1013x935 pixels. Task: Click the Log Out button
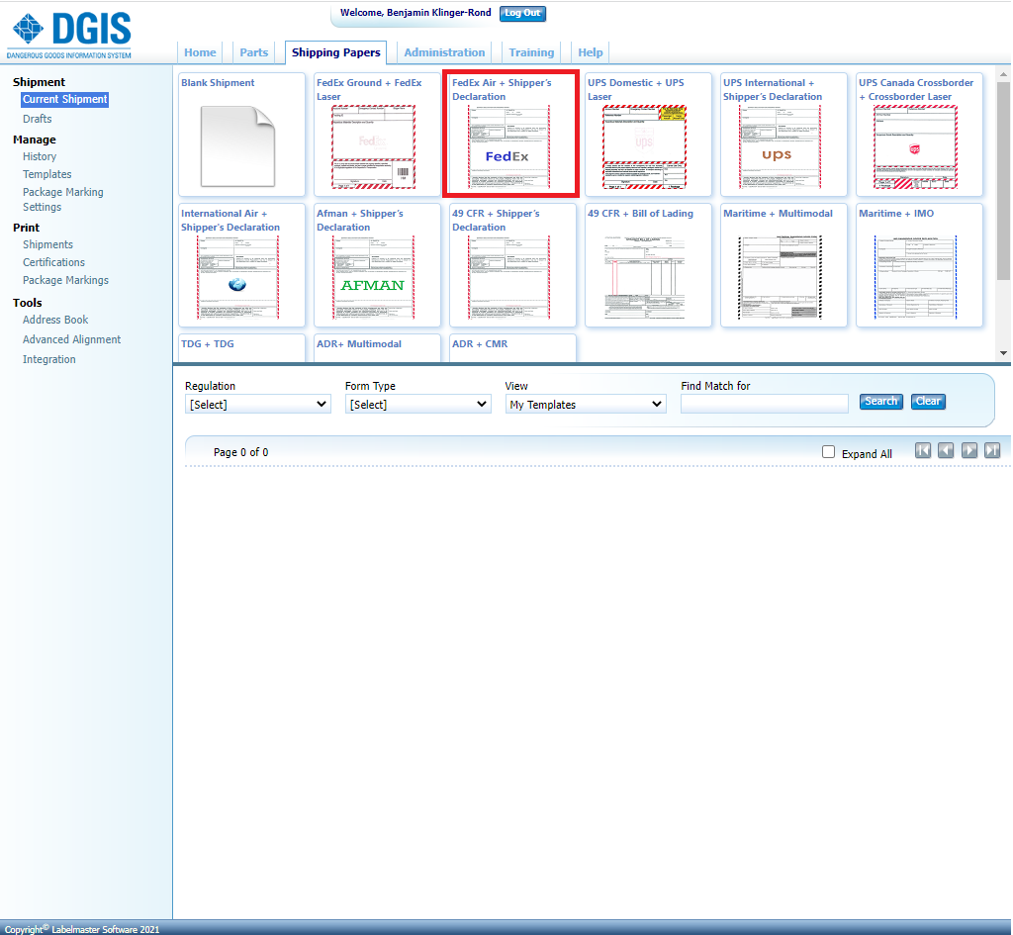click(522, 13)
